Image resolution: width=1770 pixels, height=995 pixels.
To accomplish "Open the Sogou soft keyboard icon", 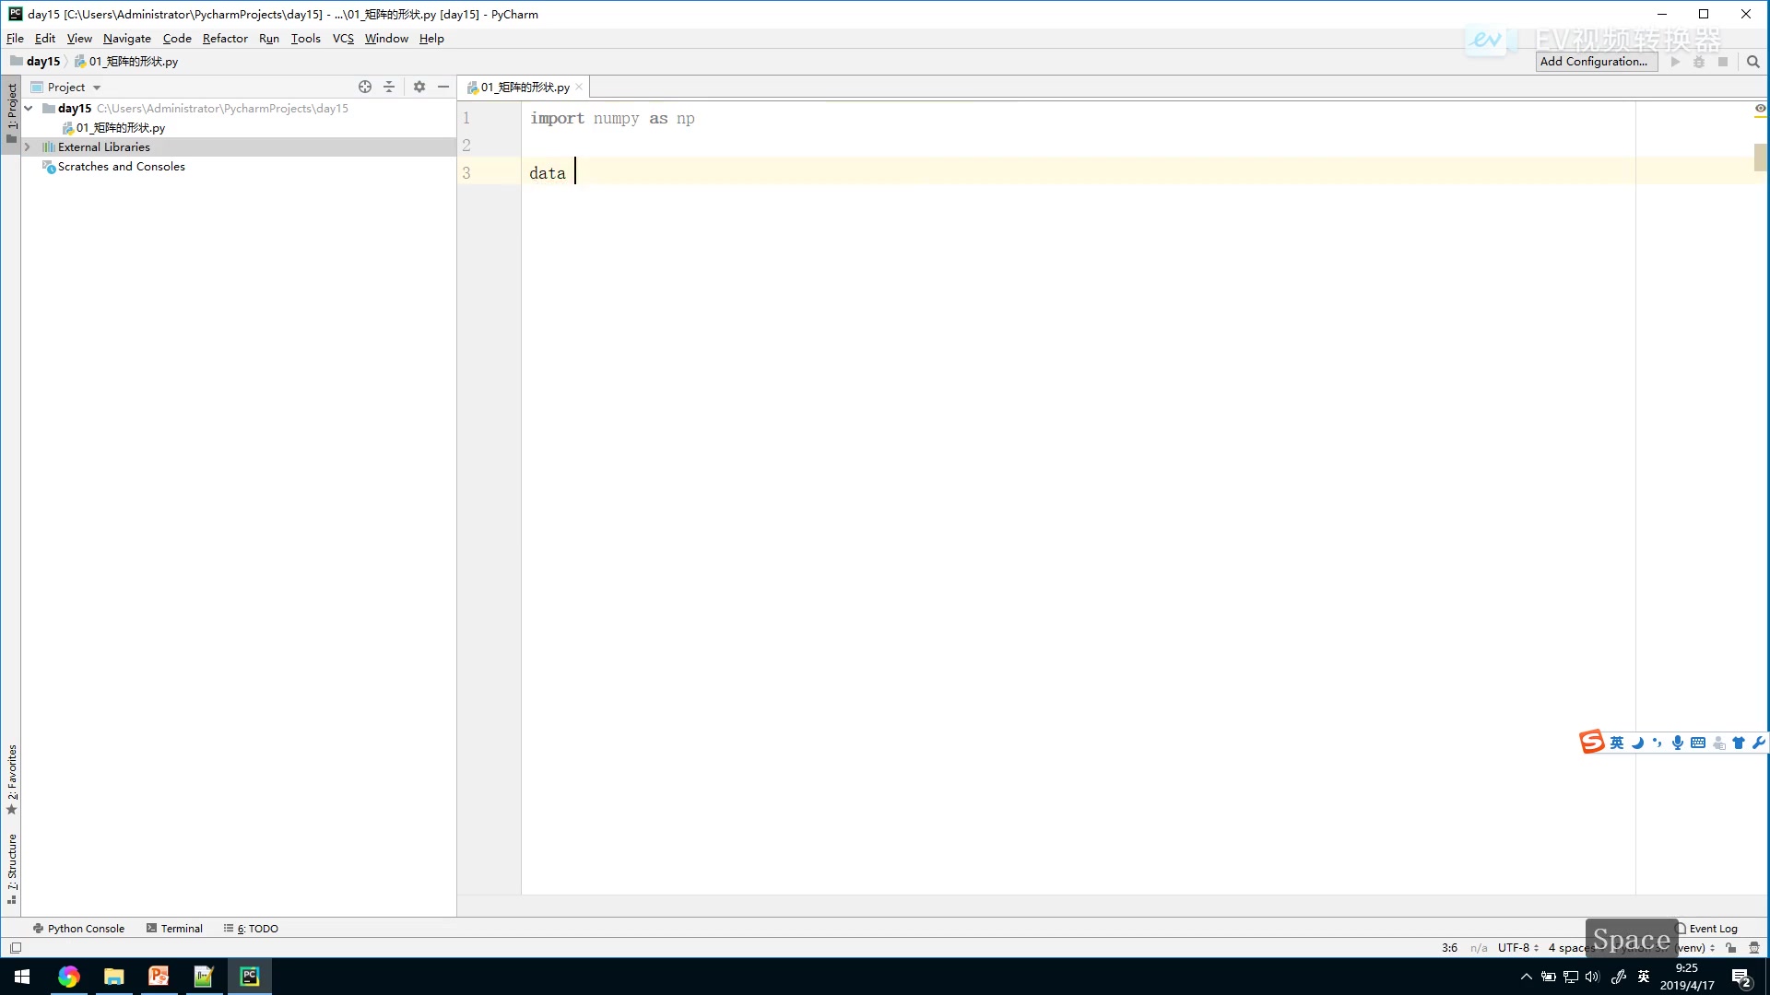I will pyautogui.click(x=1698, y=743).
